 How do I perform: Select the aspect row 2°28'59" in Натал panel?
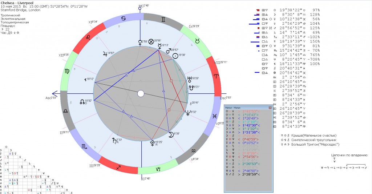(x=242, y=174)
